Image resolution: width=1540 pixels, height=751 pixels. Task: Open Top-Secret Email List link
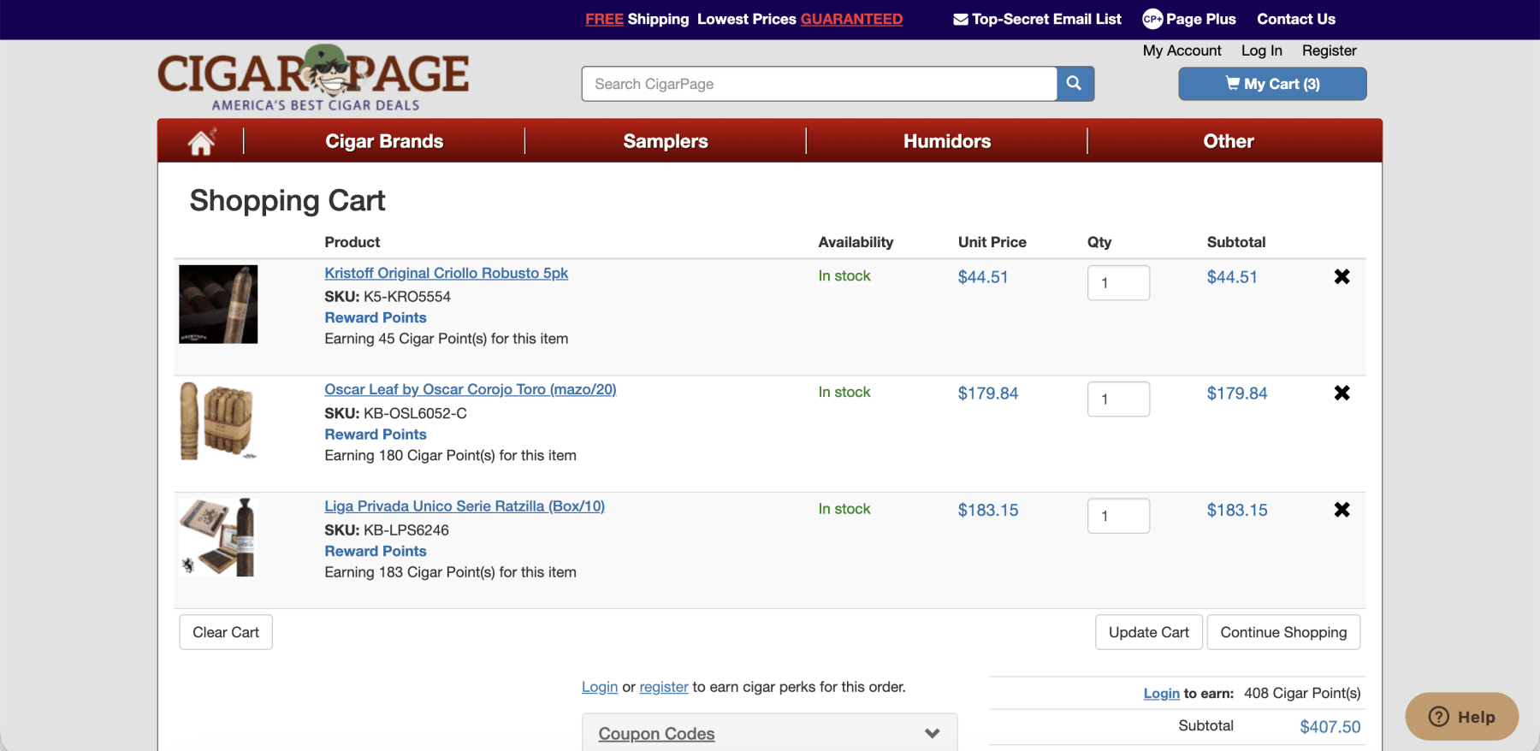[1037, 19]
